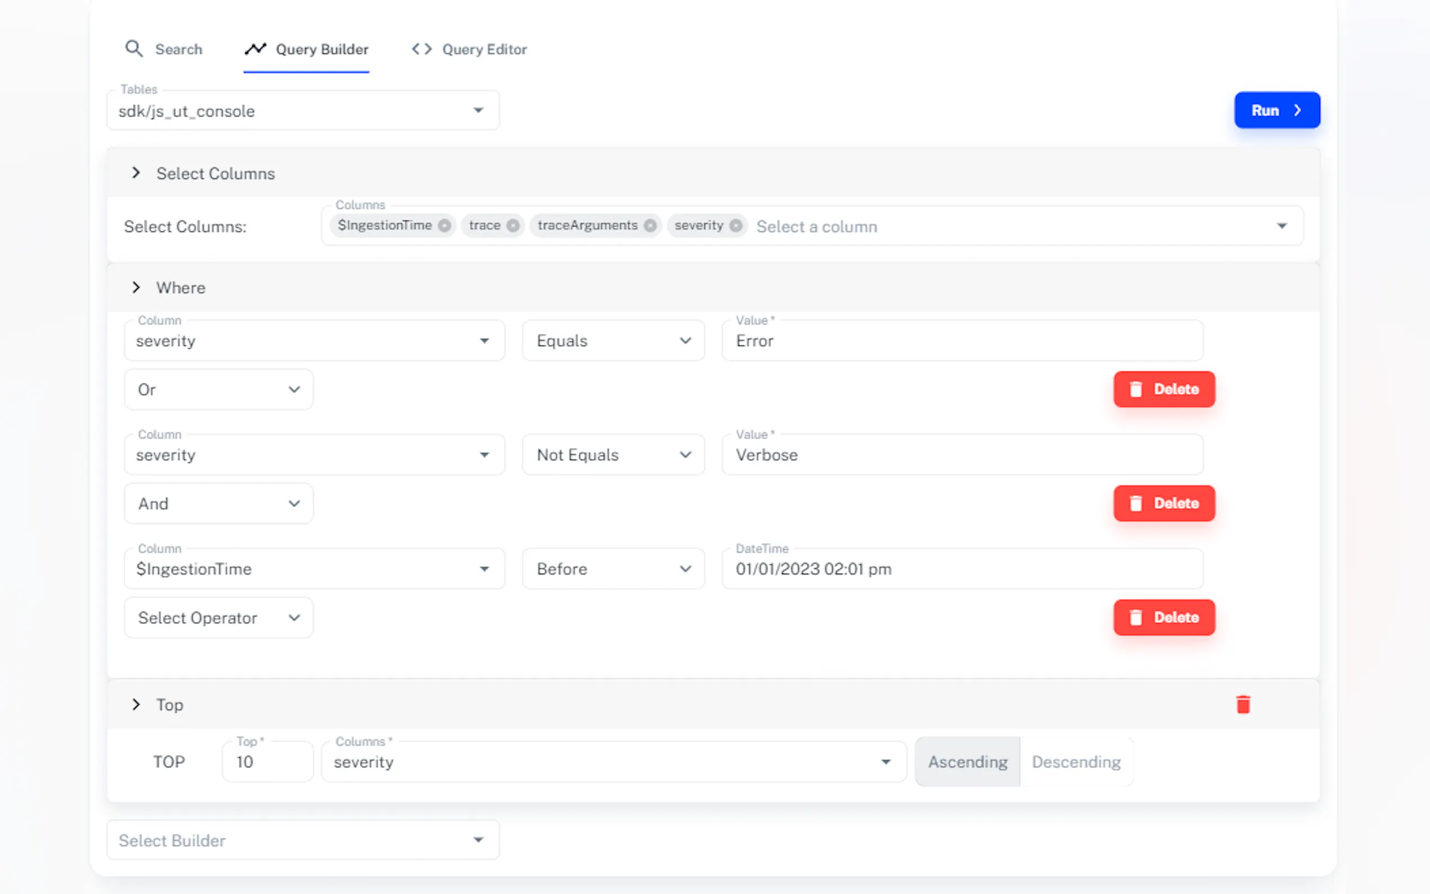Click the Top count field

click(267, 762)
